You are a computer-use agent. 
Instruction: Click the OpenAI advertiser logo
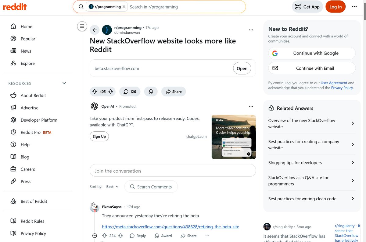pos(94,106)
